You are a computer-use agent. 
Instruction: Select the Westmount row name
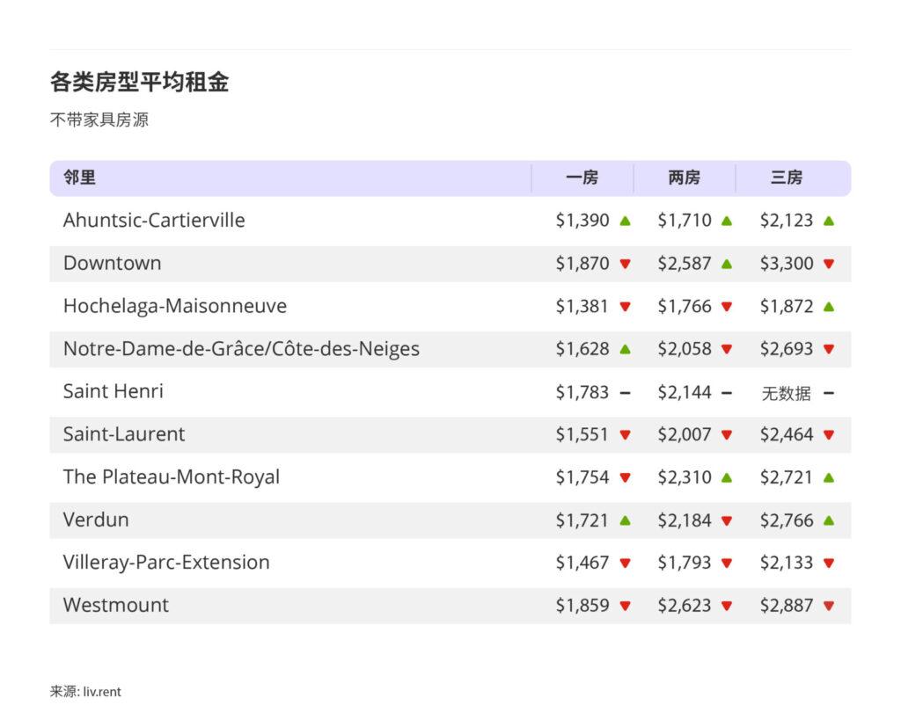tap(116, 605)
